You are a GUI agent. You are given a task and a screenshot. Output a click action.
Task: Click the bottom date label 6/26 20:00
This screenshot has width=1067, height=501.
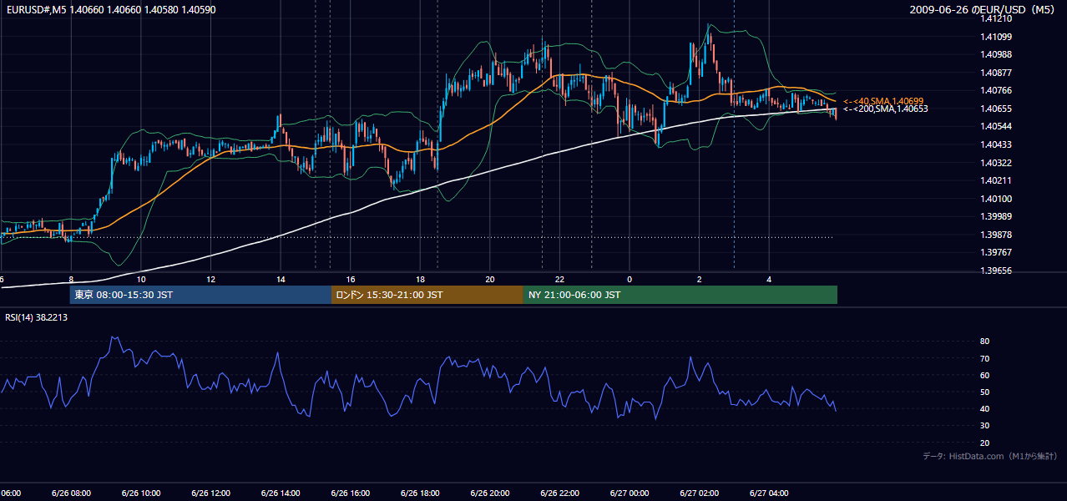489,493
